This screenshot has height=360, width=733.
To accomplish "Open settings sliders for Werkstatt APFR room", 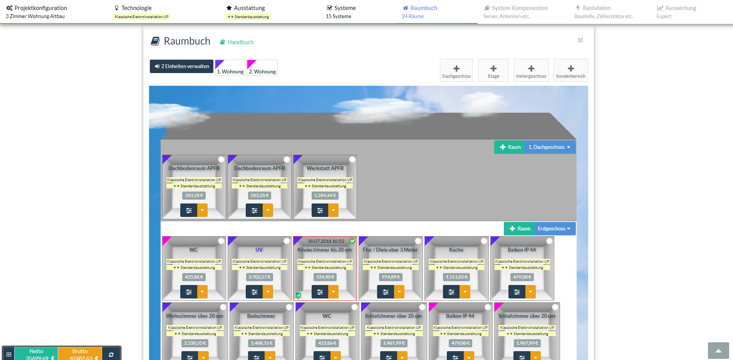I will [x=320, y=210].
